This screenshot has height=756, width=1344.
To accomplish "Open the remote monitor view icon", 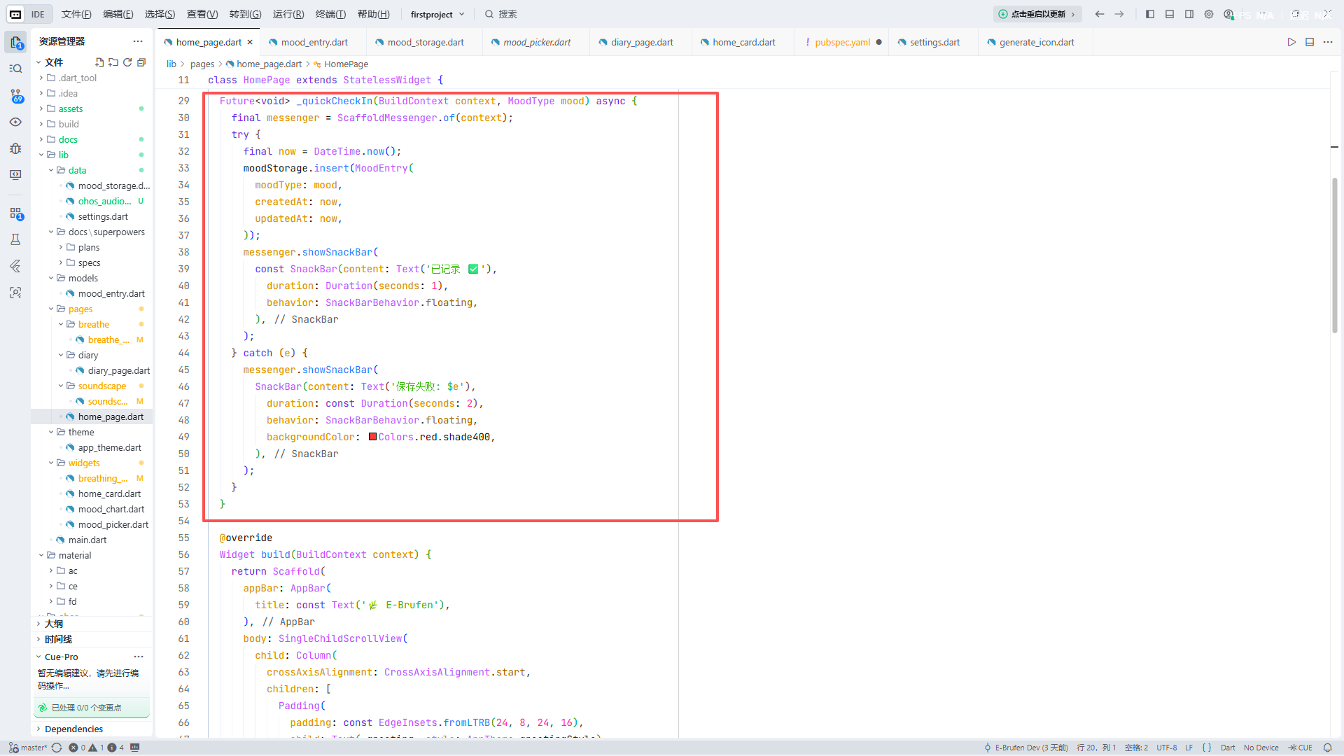I will 15,175.
